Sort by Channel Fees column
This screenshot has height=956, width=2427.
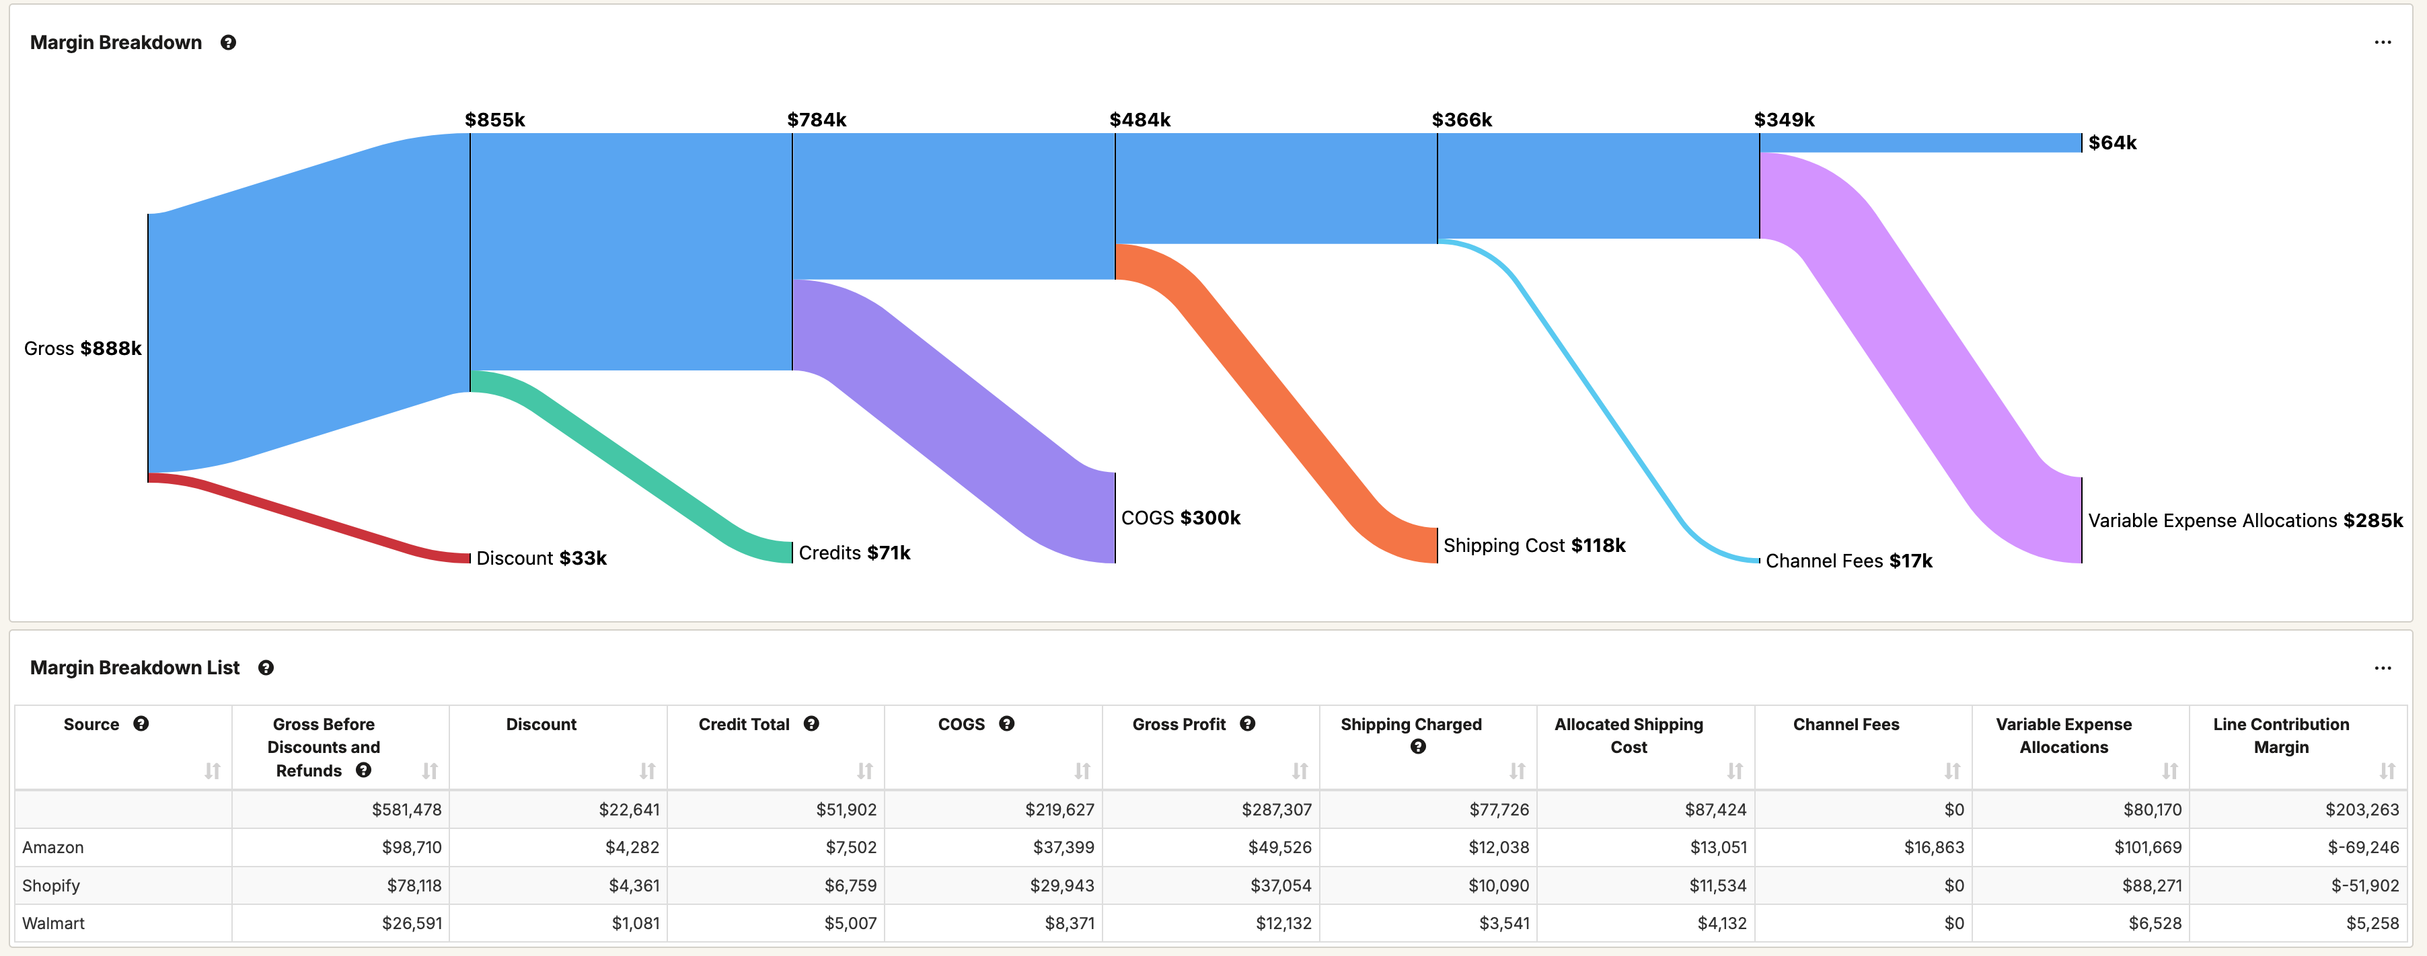point(1952,770)
